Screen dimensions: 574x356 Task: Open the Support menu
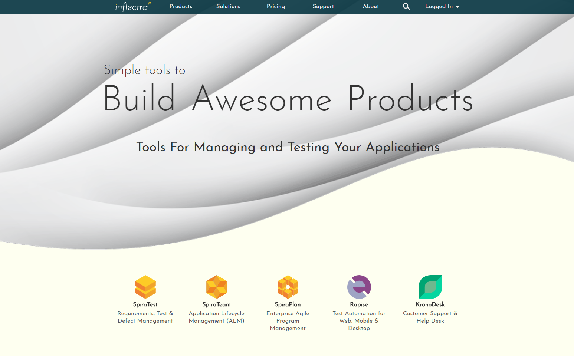tap(323, 7)
